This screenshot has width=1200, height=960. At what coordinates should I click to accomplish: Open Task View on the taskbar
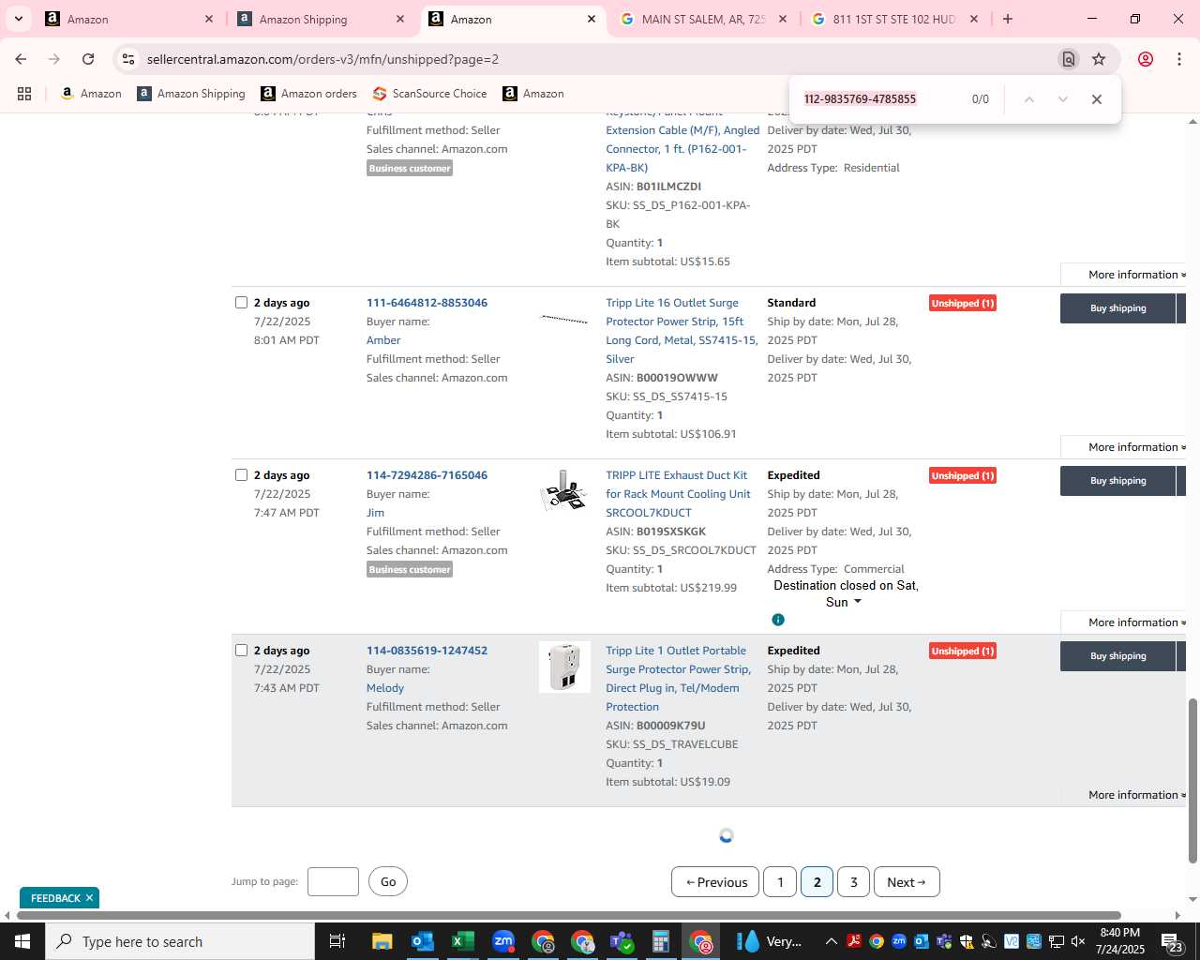click(x=337, y=941)
